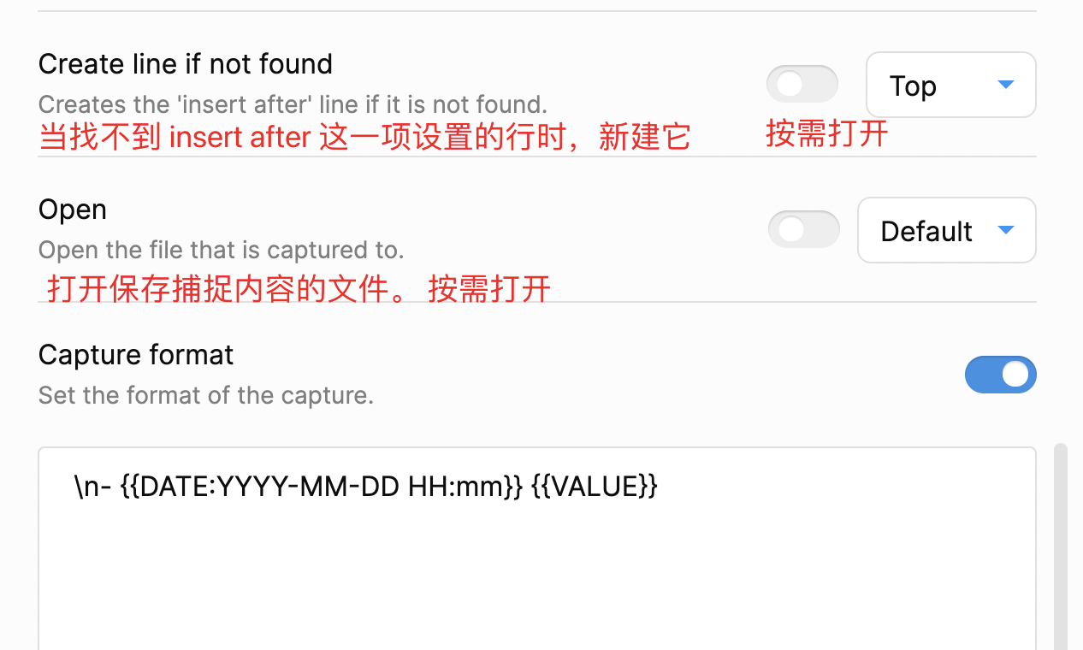The width and height of the screenshot is (1083, 650).
Task: Enable the Create line if not found toggle
Action: (802, 84)
